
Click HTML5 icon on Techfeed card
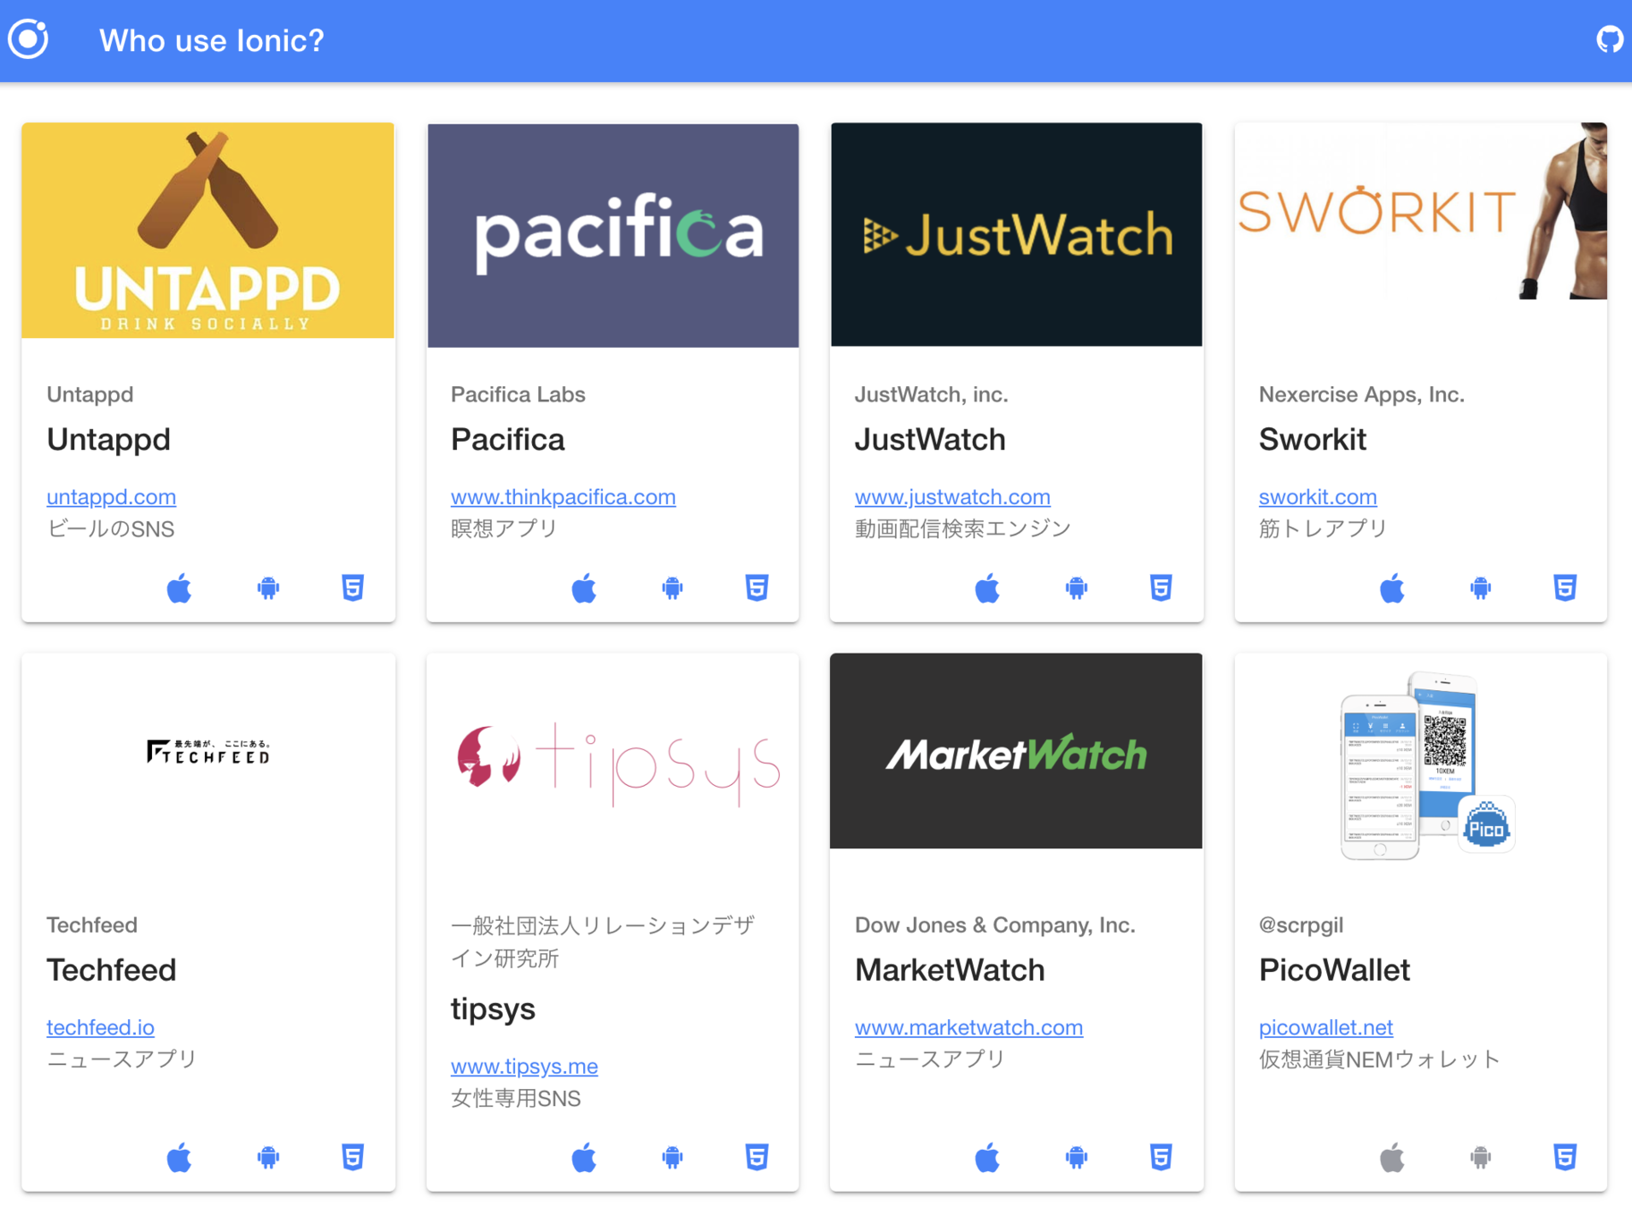[x=353, y=1158]
